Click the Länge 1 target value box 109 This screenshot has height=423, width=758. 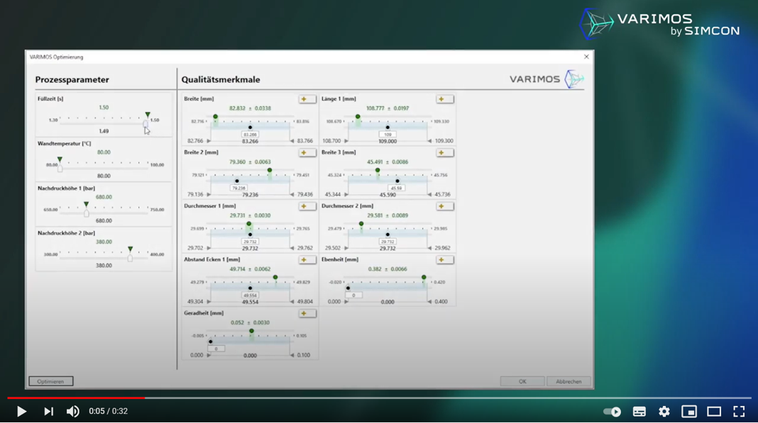(388, 135)
